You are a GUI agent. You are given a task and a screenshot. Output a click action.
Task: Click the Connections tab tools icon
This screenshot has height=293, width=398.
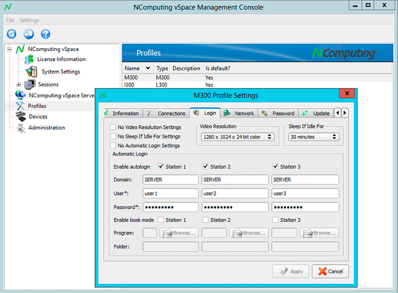click(x=149, y=113)
